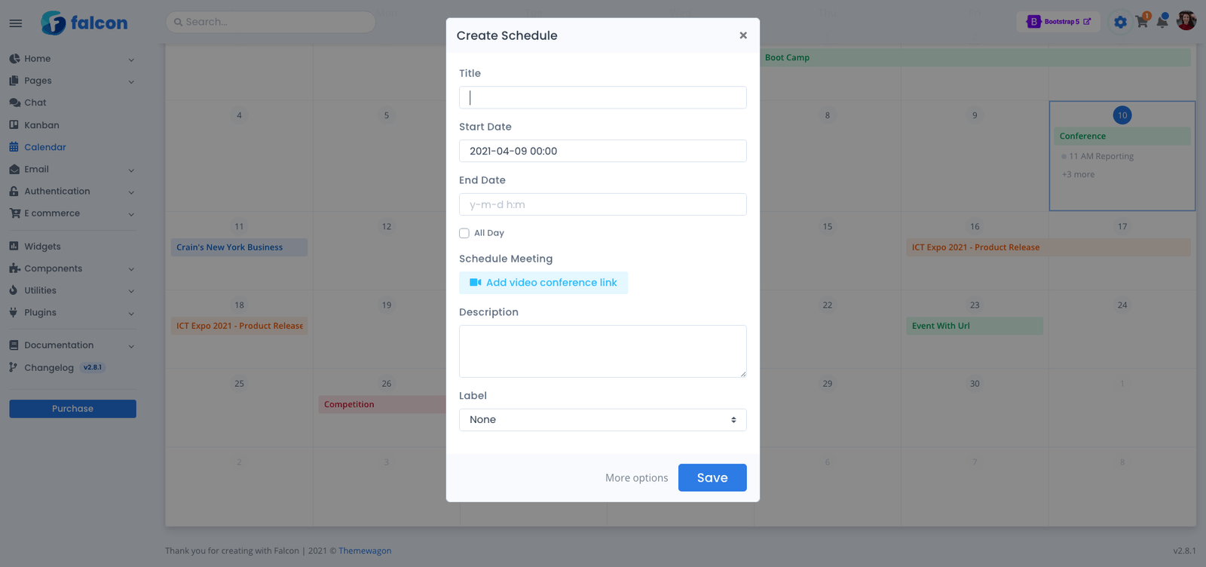Open Kanban from the sidebar
Viewport: 1206px width, 567px height.
pyautogui.click(x=41, y=125)
